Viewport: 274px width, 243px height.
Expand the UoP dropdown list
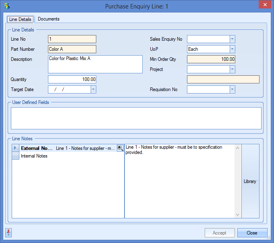tap(232, 49)
